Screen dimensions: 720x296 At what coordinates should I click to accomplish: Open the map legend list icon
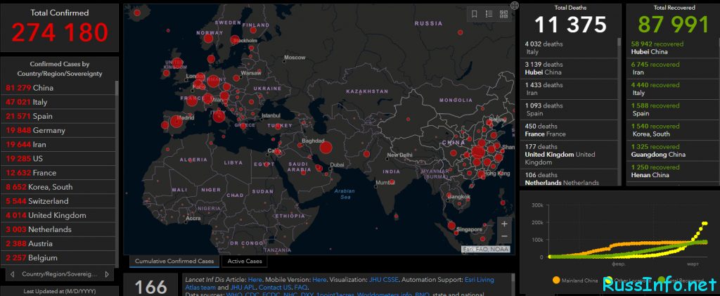click(489, 14)
